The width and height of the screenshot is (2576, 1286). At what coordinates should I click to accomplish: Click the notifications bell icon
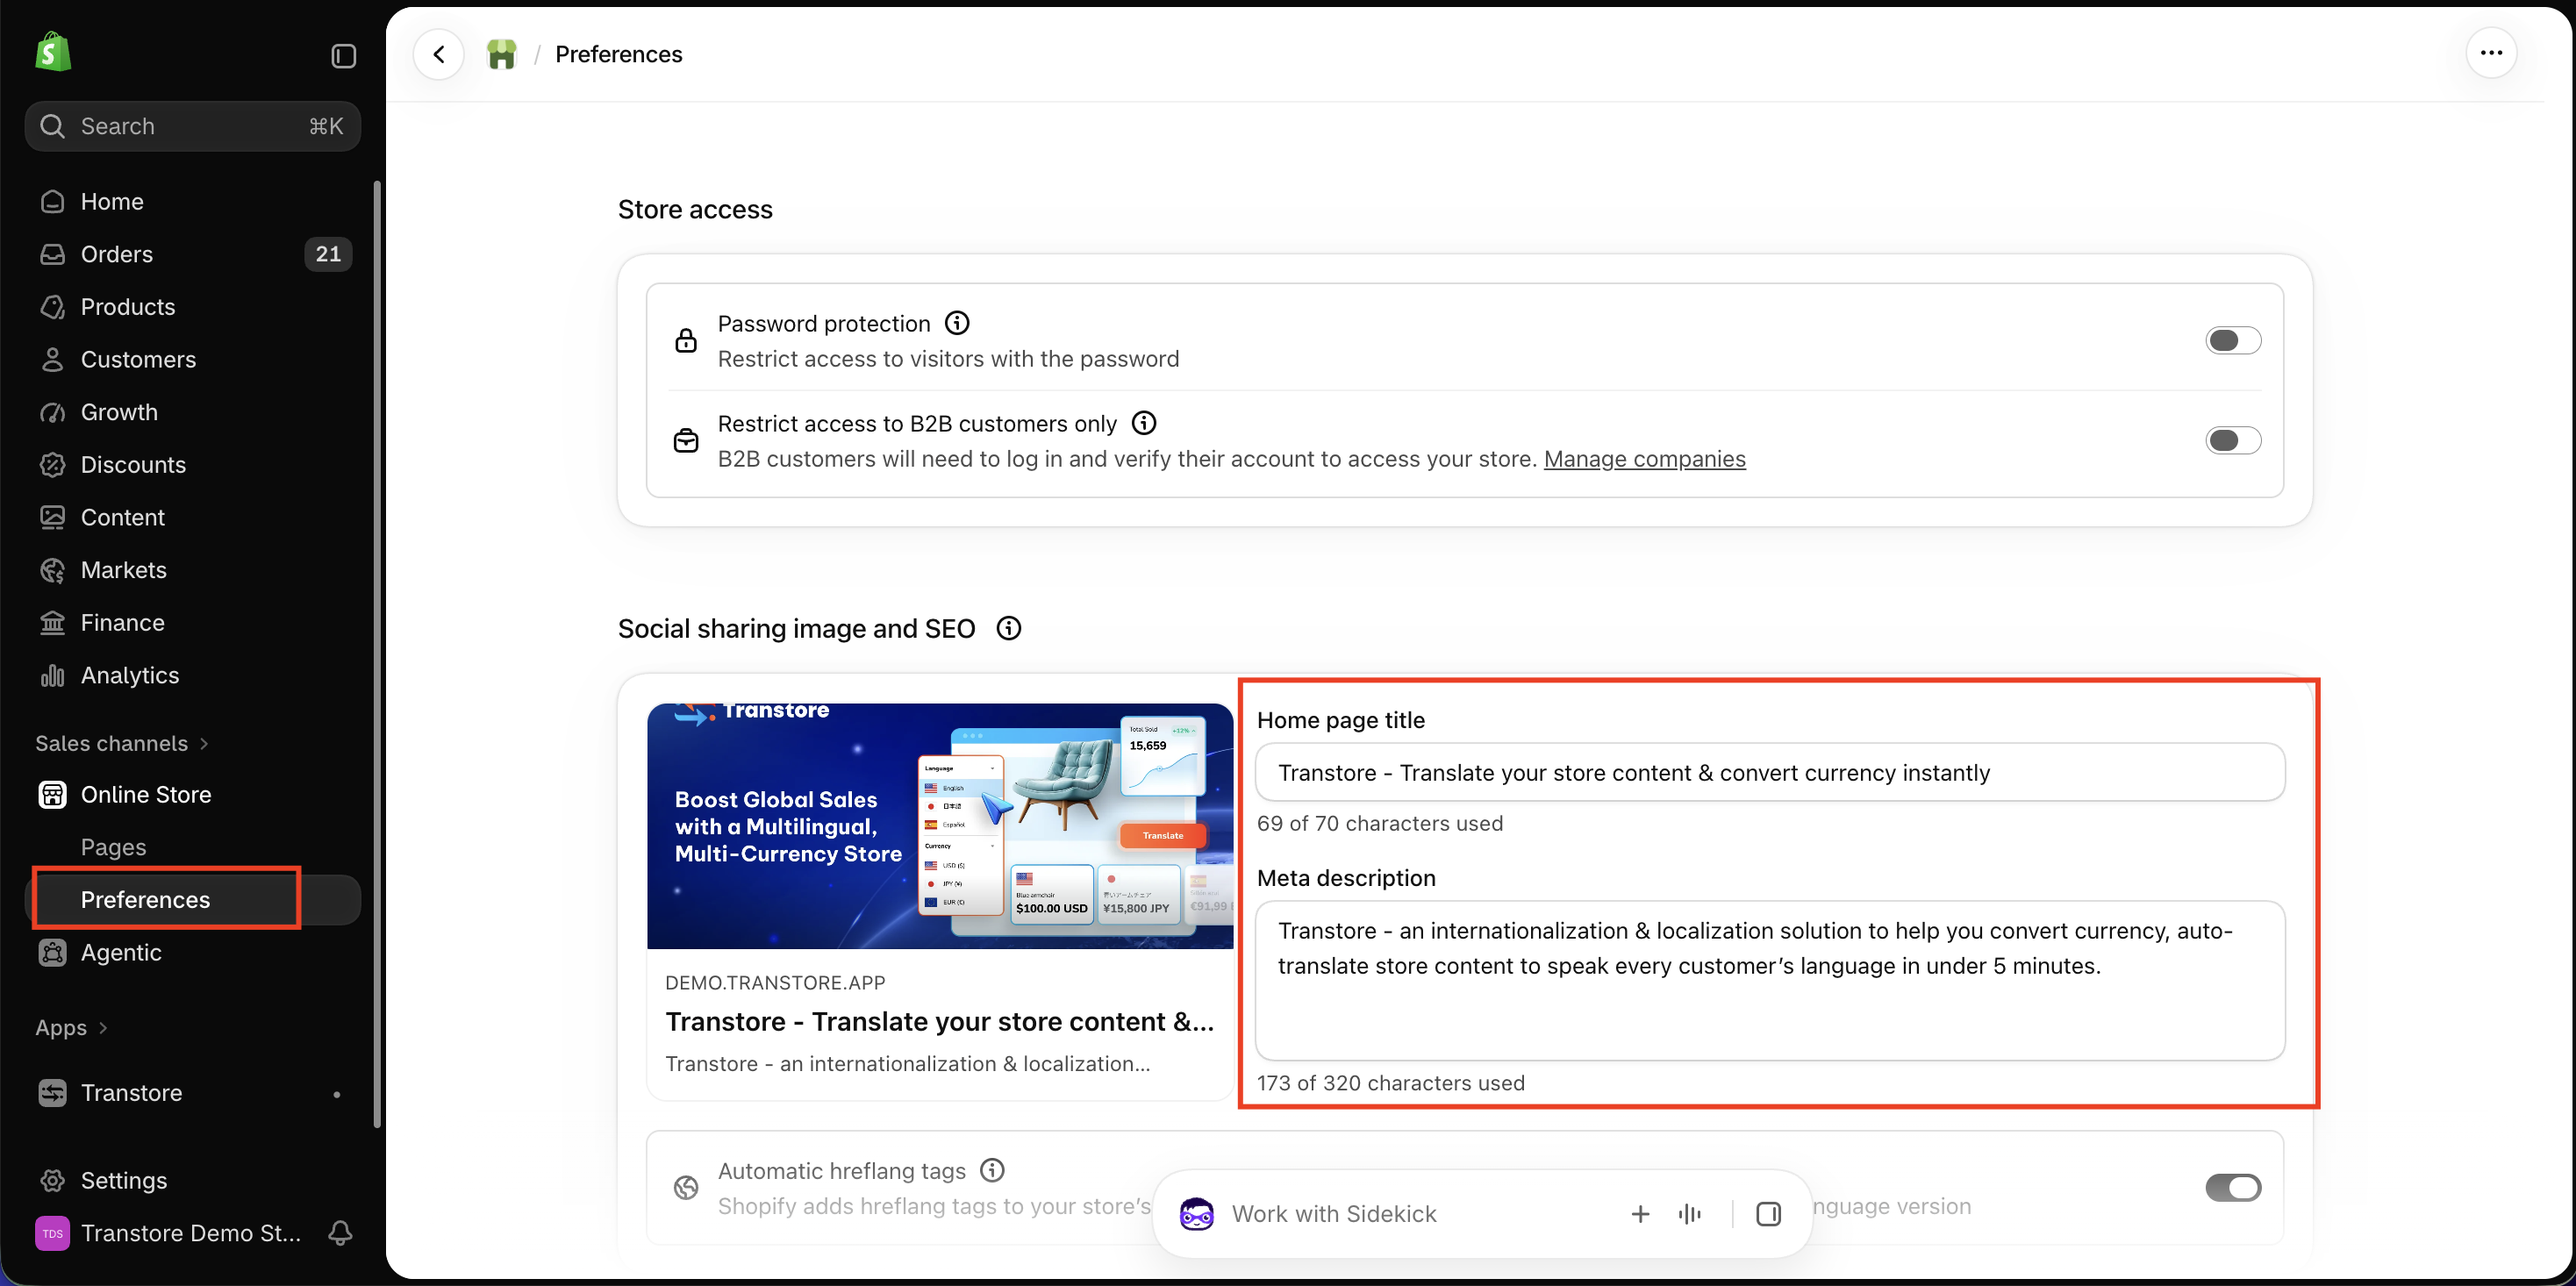pos(340,1233)
